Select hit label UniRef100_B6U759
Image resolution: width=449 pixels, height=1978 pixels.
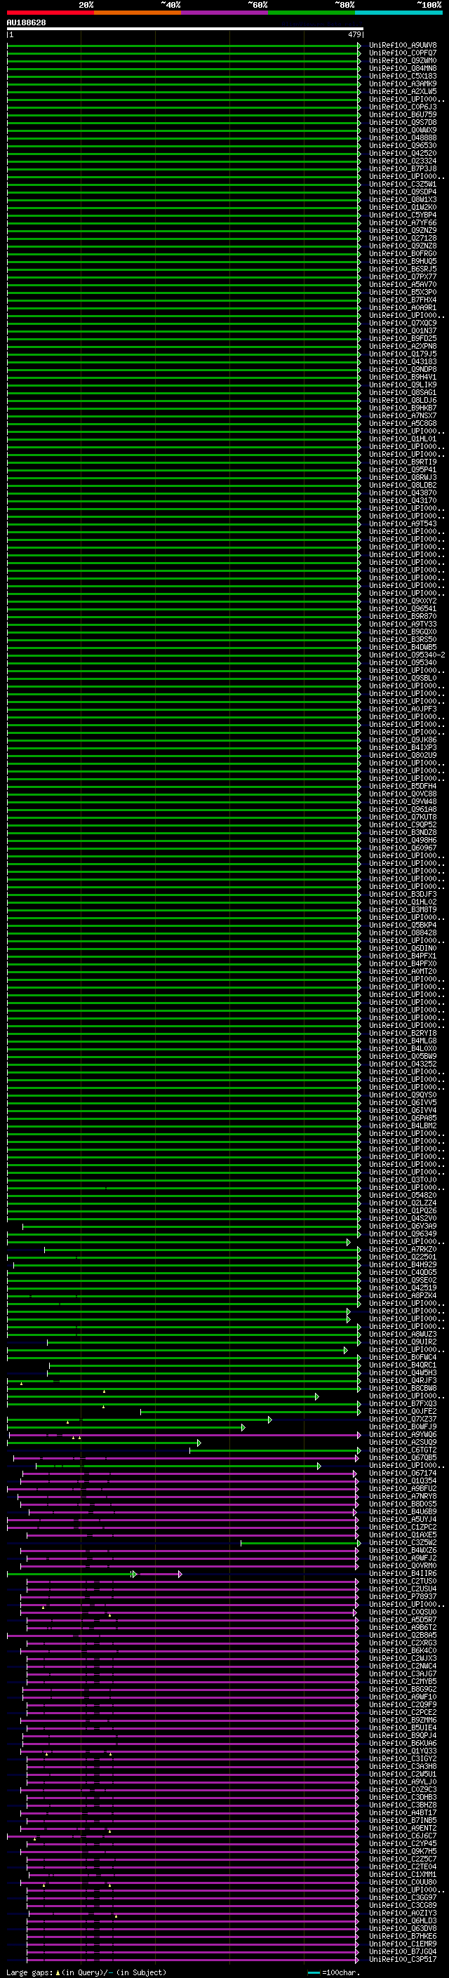[403, 114]
